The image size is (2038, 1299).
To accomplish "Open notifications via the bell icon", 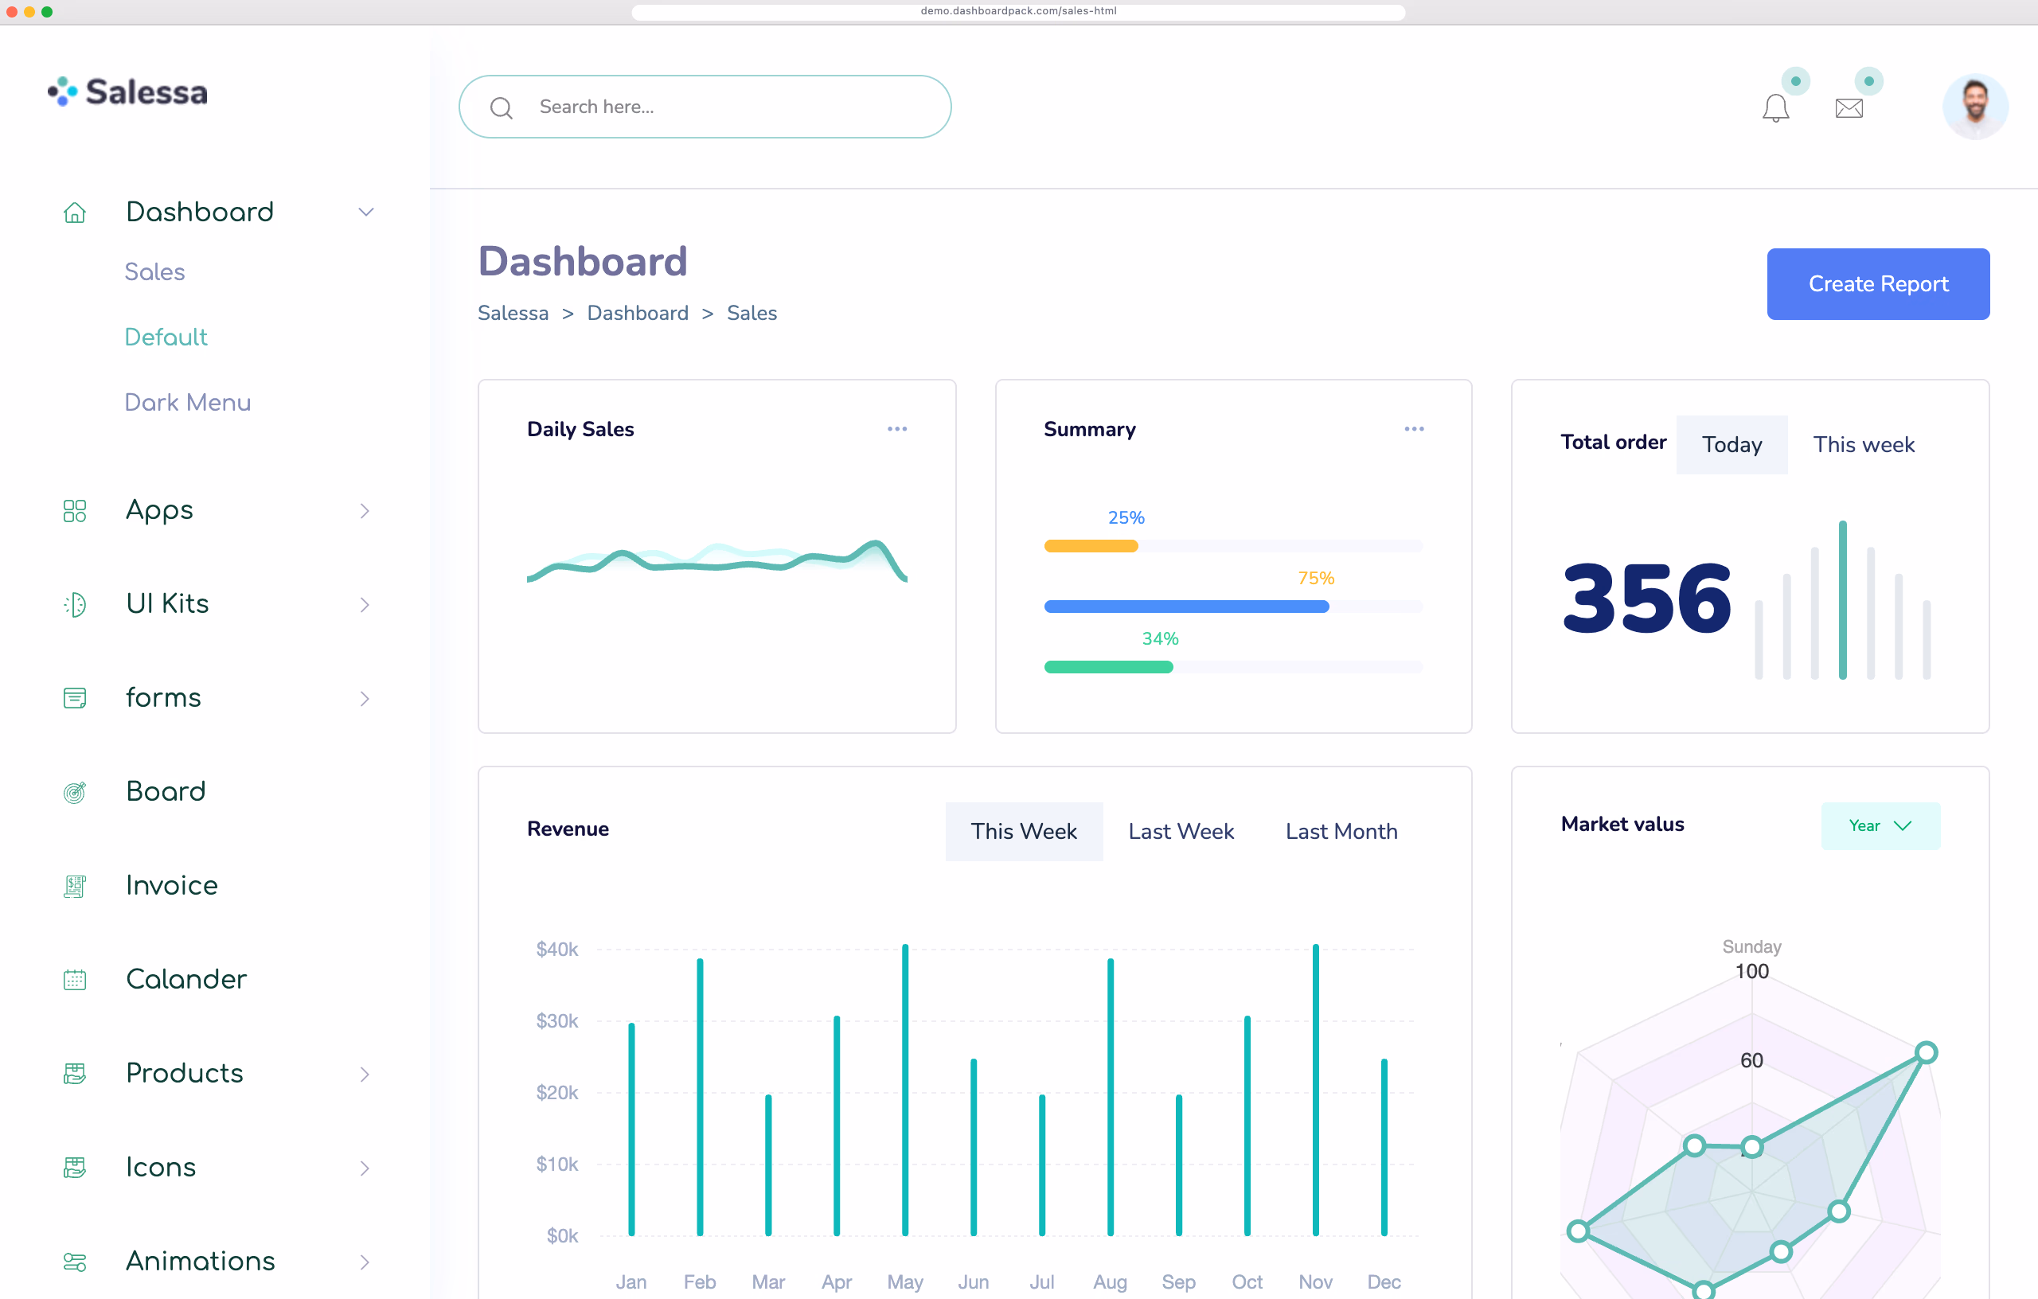I will [1775, 108].
